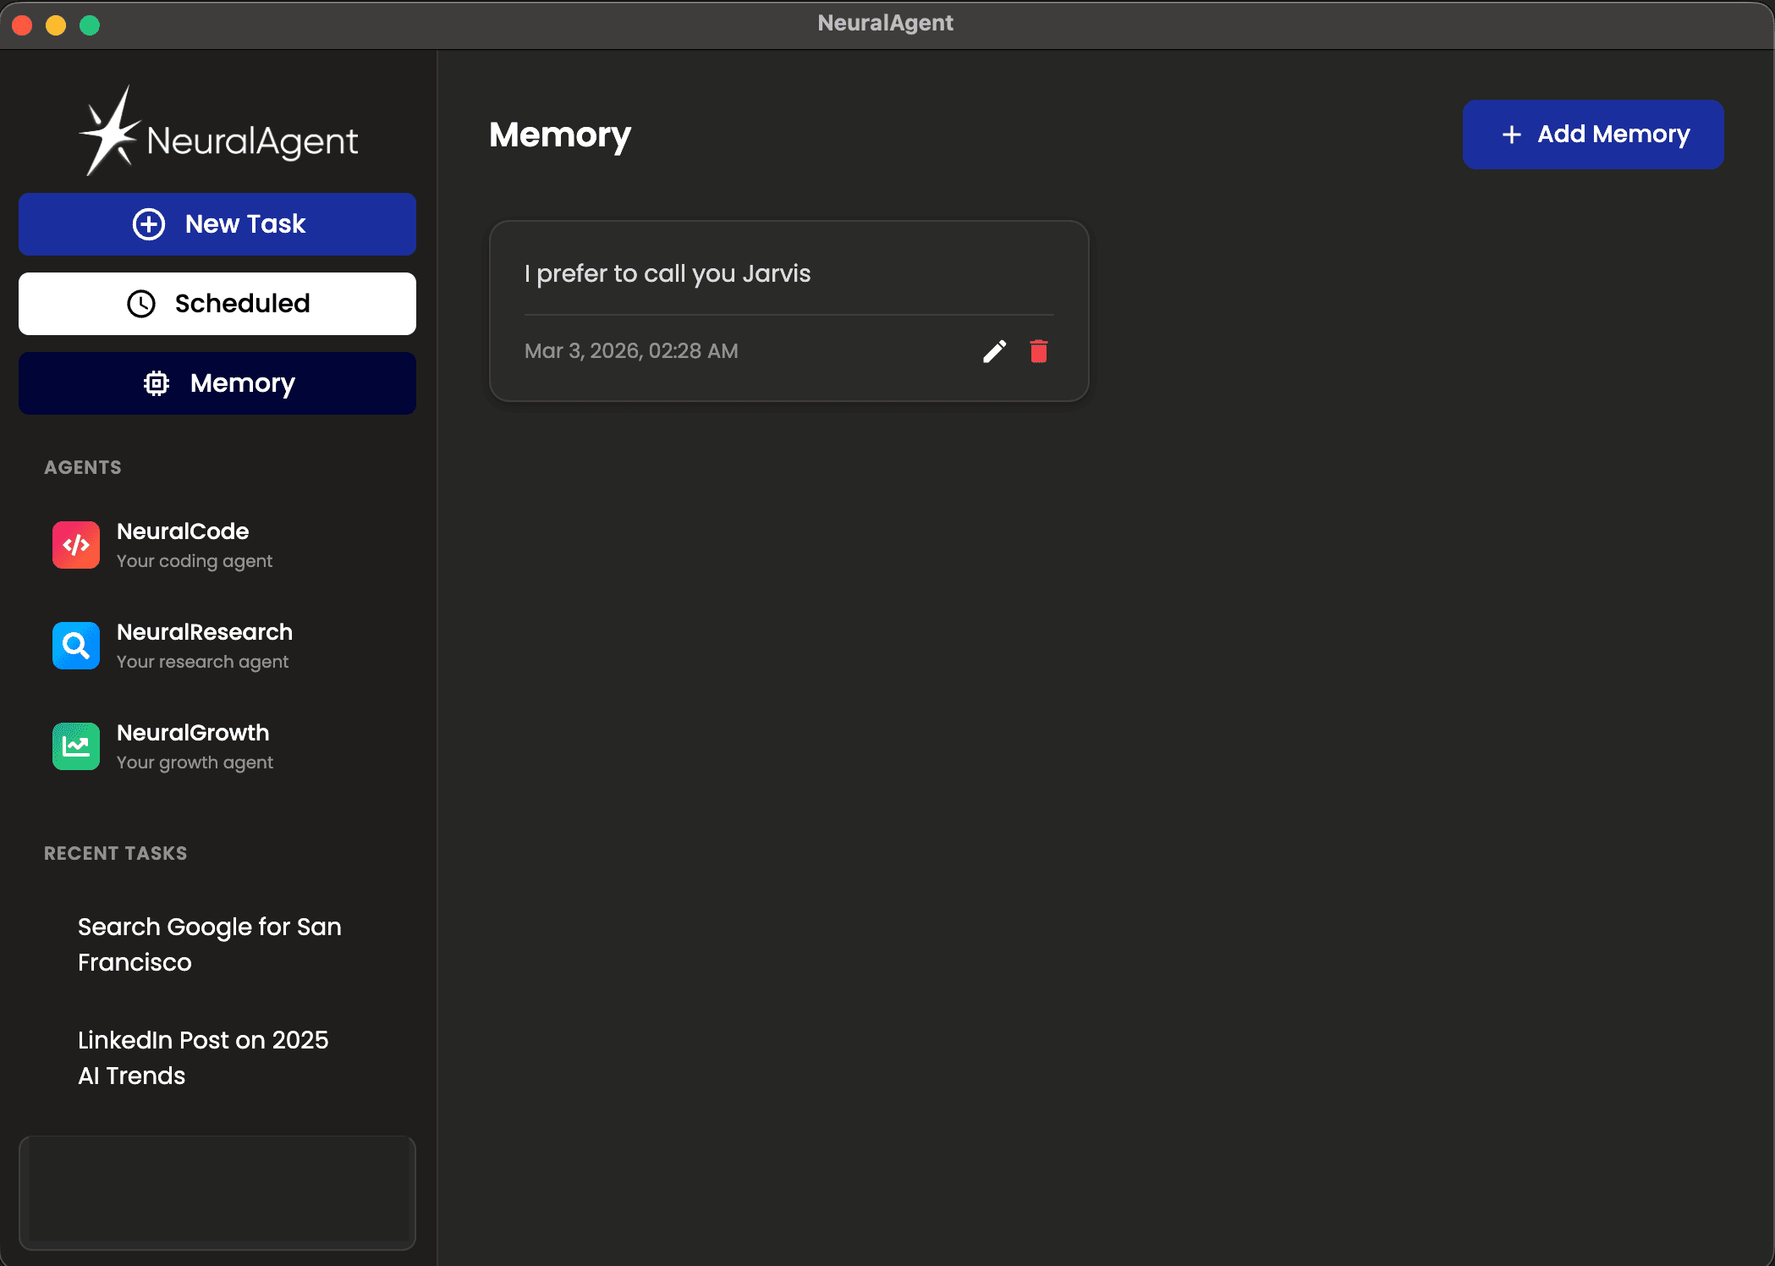Select the 'I prefer to call you Jarvis' memory card
The height and width of the screenshot is (1266, 1775).
[x=789, y=311]
